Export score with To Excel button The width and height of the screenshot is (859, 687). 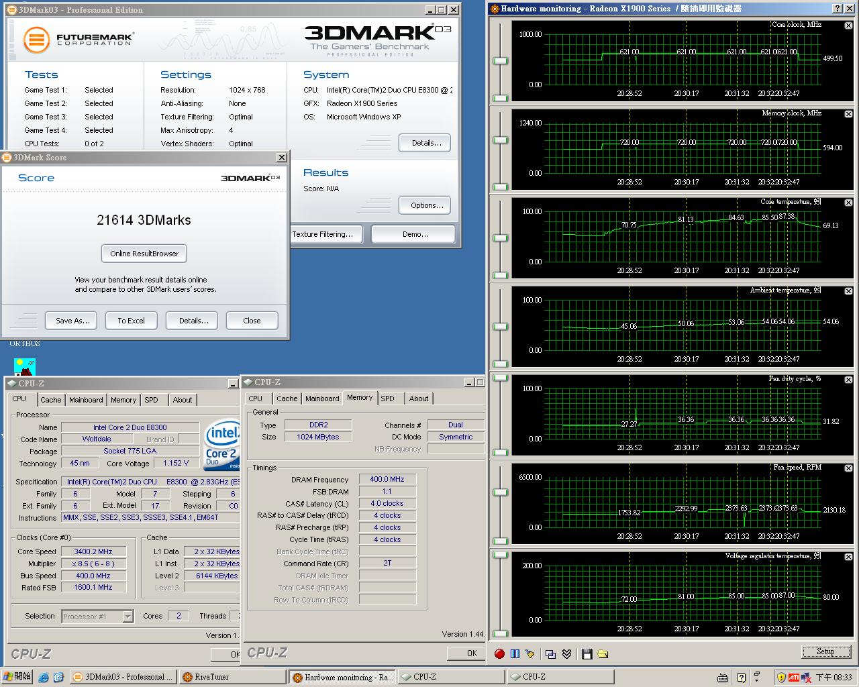131,321
